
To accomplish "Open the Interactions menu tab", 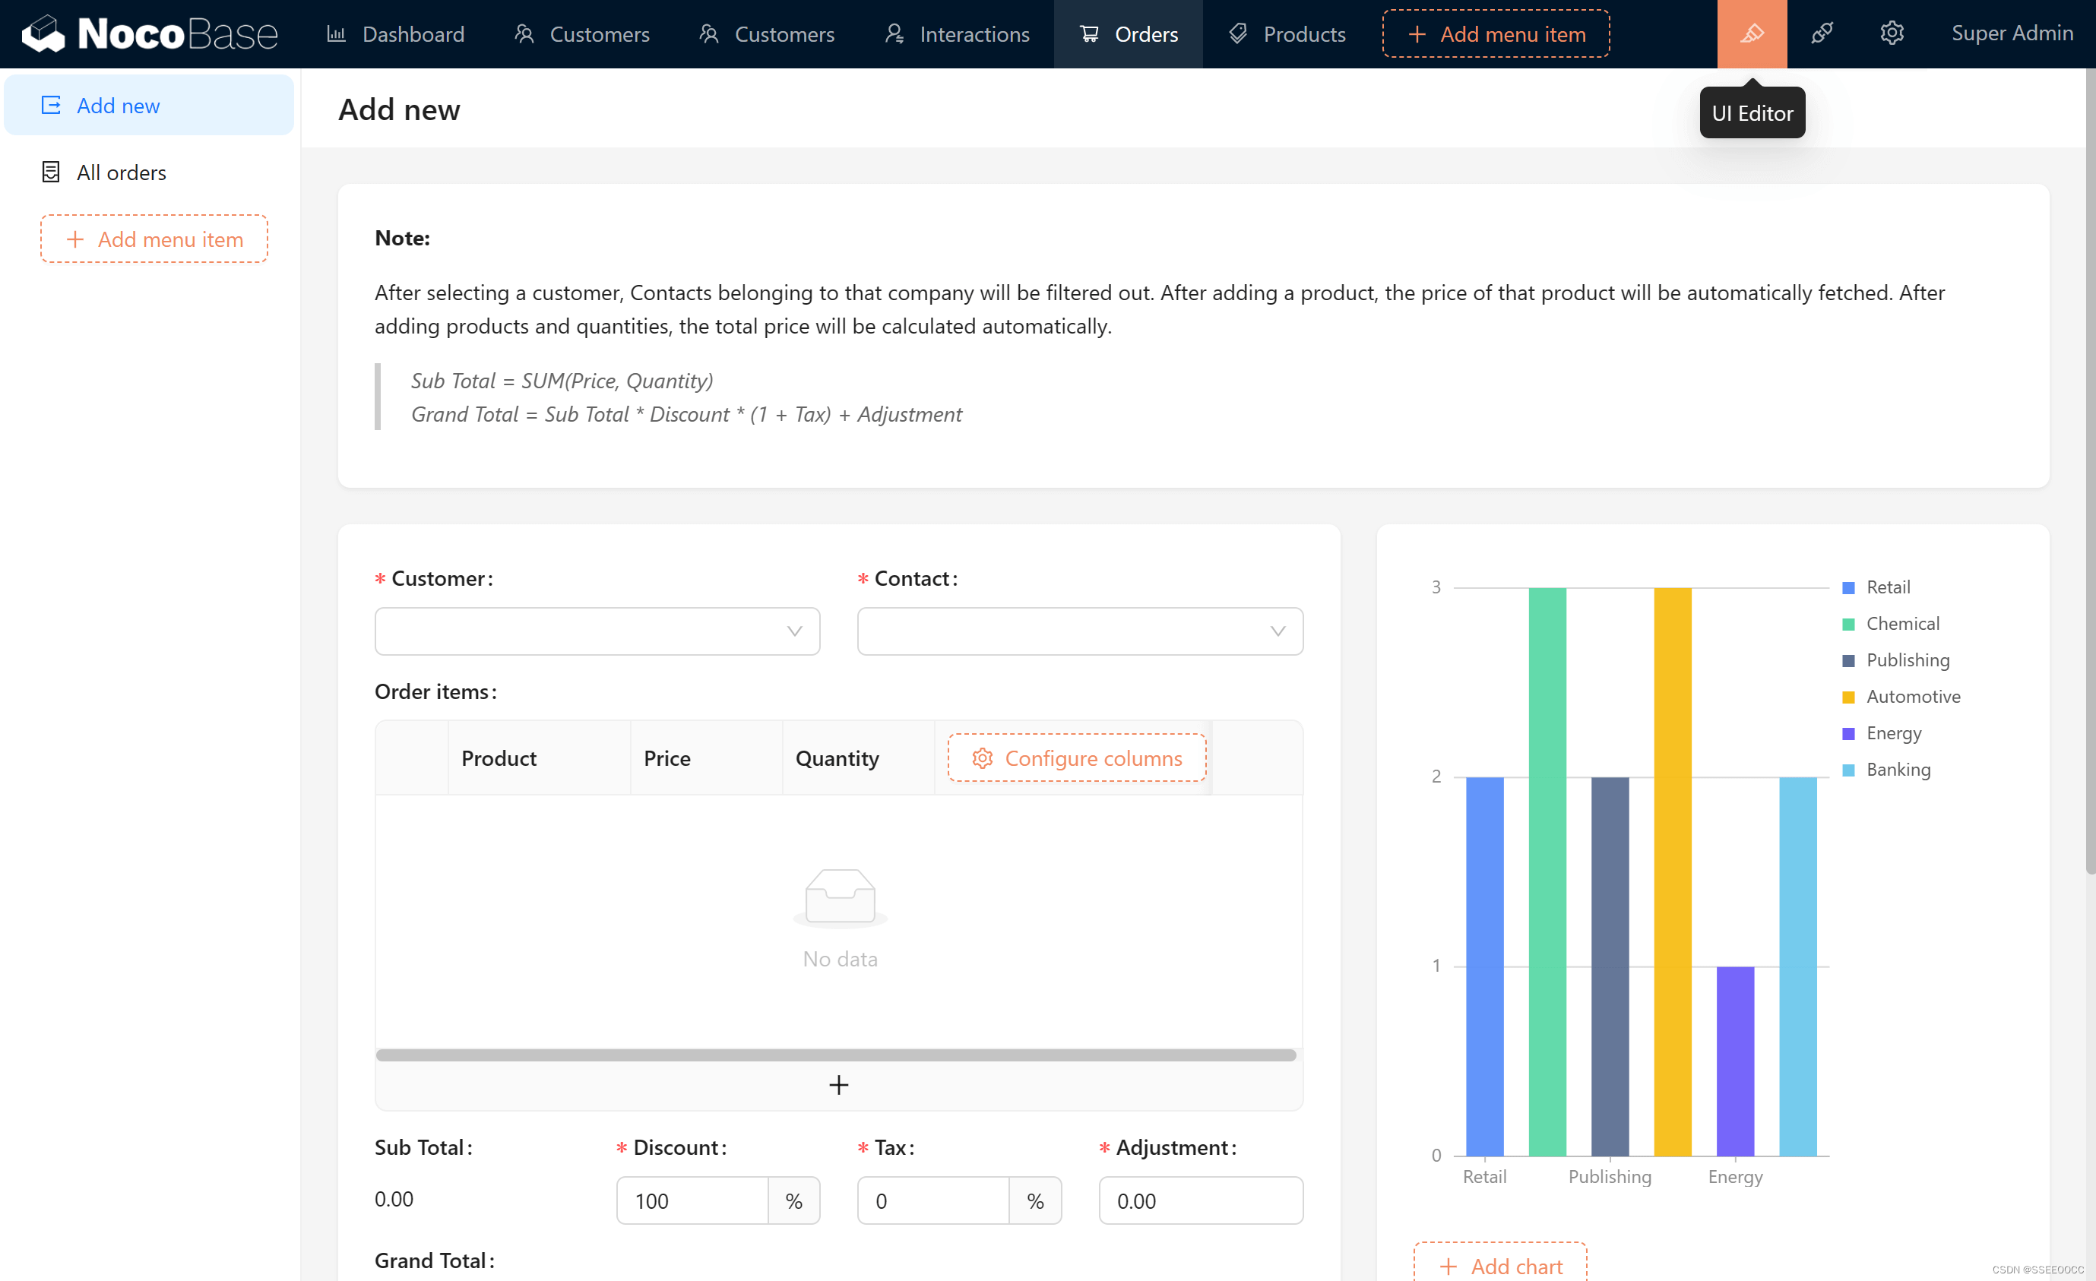I will pos(957,34).
